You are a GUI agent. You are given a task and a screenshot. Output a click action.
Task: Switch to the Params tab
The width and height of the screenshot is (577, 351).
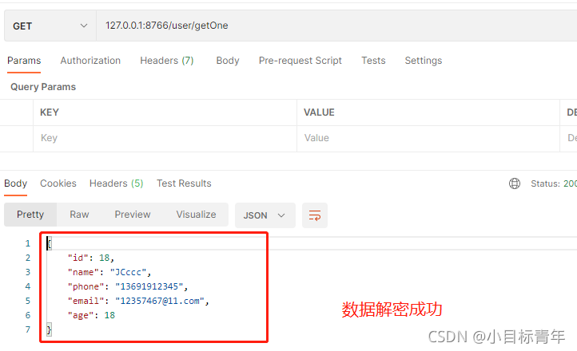click(x=24, y=61)
